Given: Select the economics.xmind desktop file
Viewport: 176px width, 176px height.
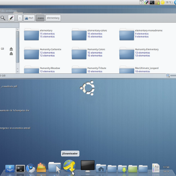Looking at the screenshot, I should coord(15,128).
